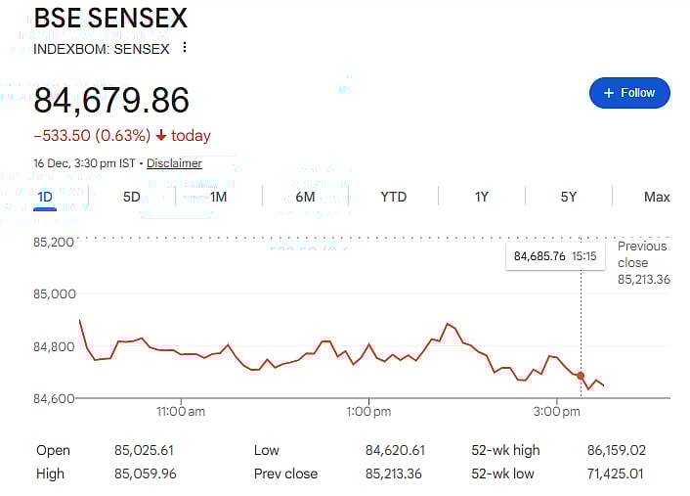Show the 6M chart range
The width and height of the screenshot is (690, 496).
[305, 197]
